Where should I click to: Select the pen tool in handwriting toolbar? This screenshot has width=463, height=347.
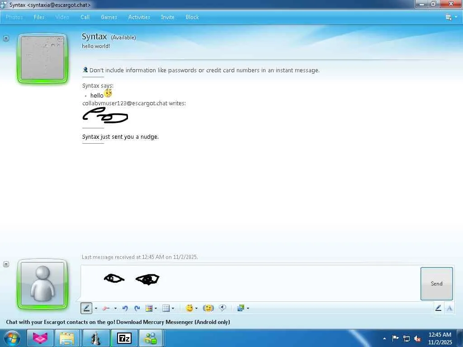point(86,308)
